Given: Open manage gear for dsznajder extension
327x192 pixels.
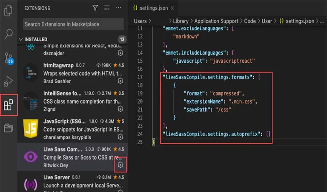Looking at the screenshot, I should (x=120, y=53).
